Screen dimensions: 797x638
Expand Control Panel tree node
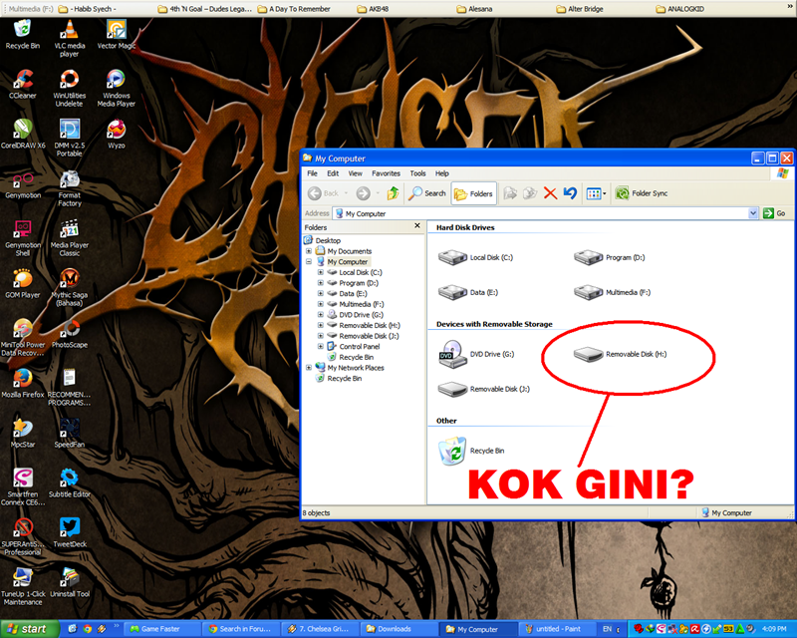[x=320, y=347]
